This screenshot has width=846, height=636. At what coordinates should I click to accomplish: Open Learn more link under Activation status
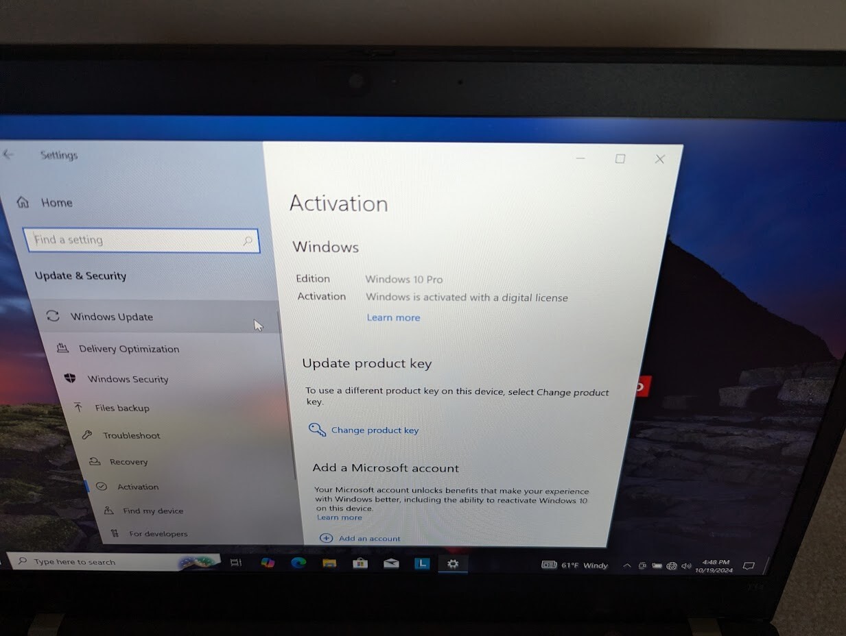(393, 317)
